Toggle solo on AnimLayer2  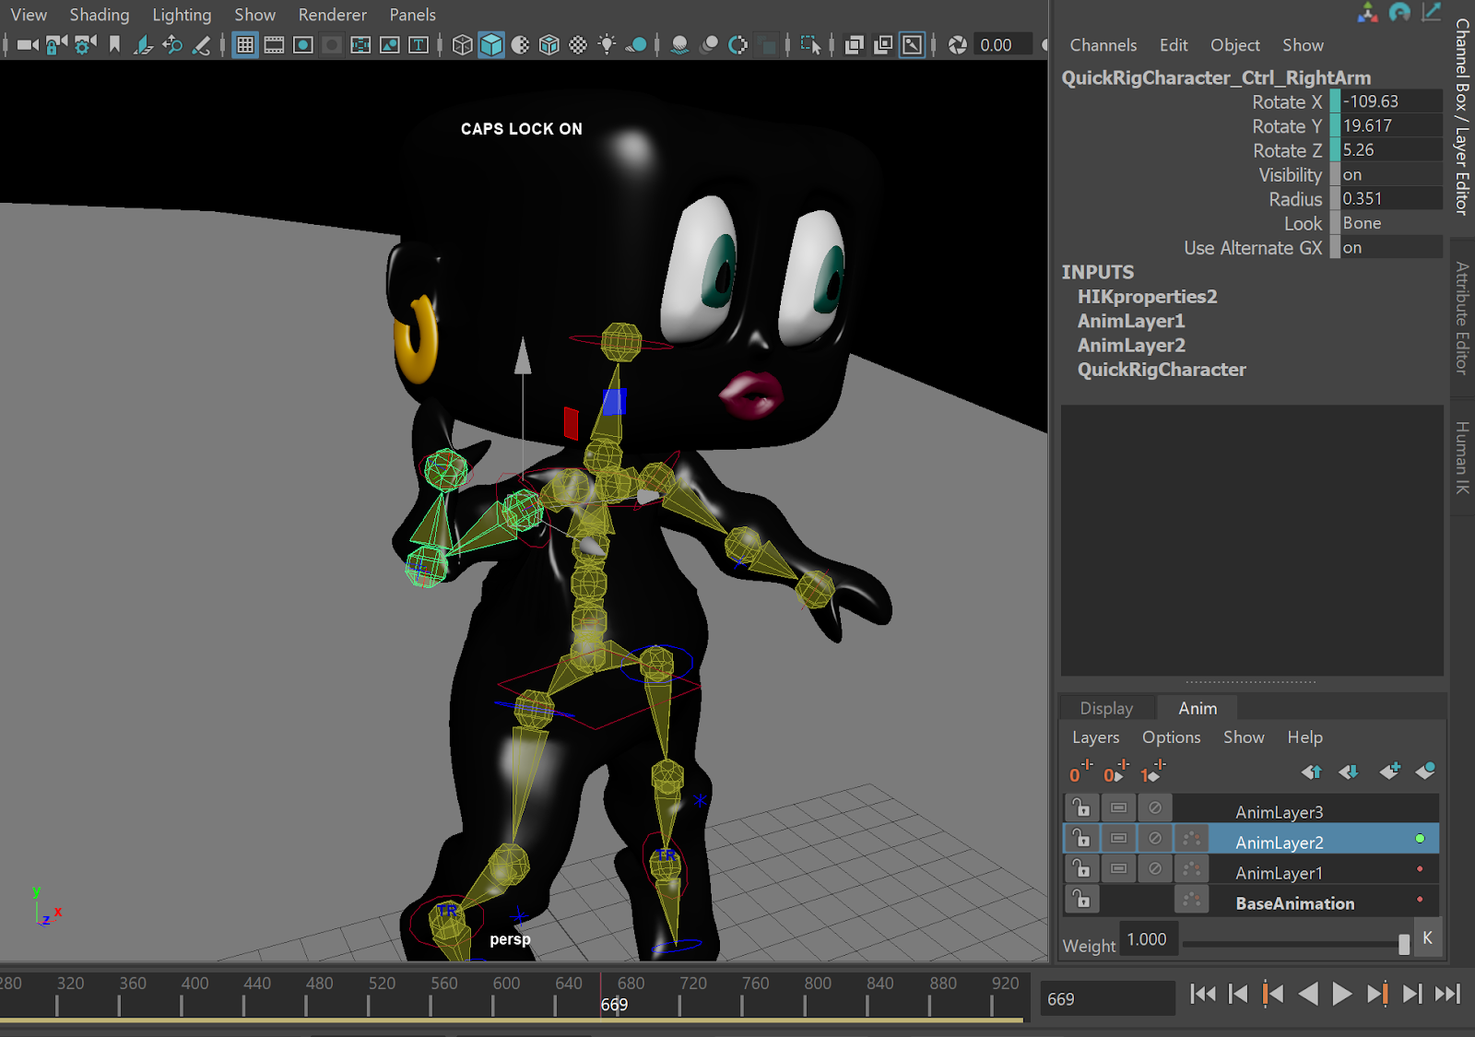click(1118, 839)
